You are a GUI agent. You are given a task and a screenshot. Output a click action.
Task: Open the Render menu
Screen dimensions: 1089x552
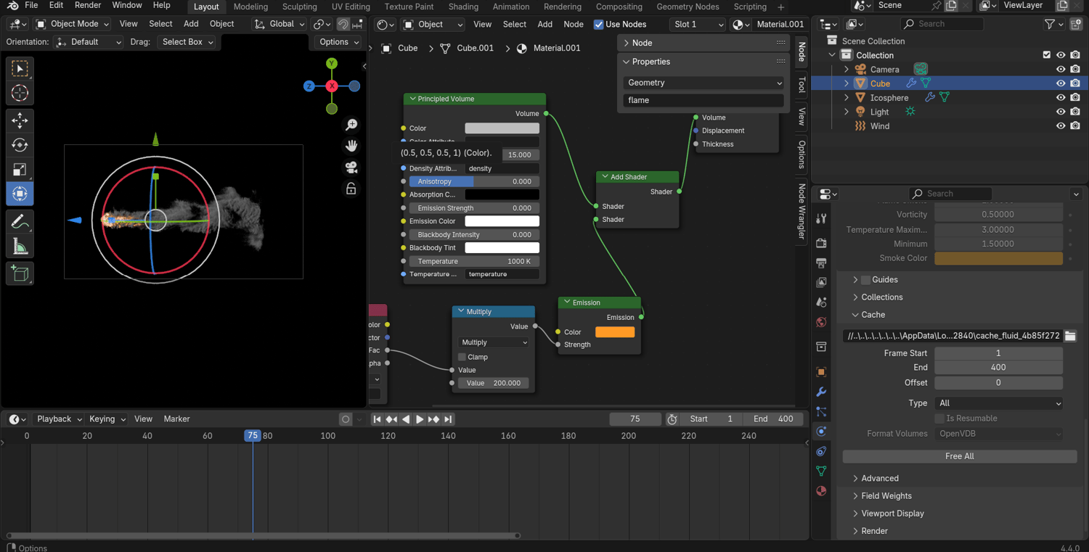[88, 6]
